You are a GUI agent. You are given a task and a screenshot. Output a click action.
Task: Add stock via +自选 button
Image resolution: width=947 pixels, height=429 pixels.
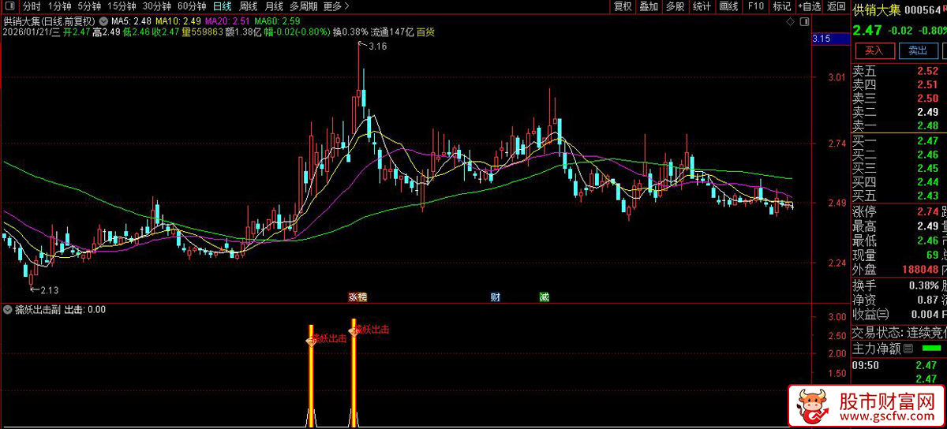tap(809, 6)
